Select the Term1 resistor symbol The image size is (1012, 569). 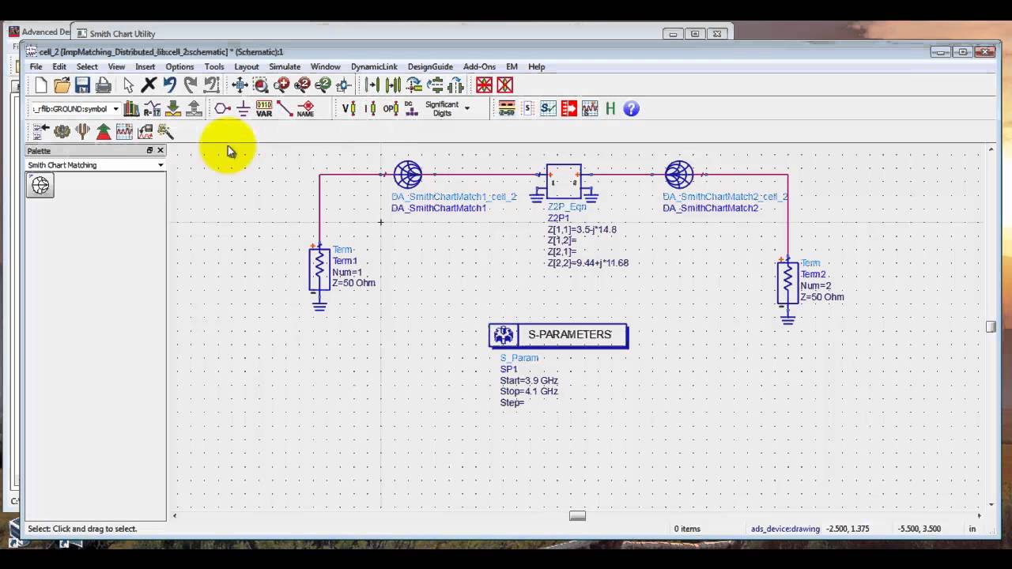click(319, 269)
